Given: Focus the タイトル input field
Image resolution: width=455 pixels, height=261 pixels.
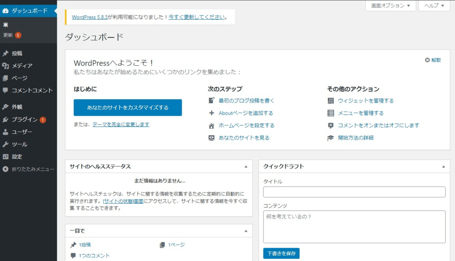Looking at the screenshot, I should [x=354, y=192].
